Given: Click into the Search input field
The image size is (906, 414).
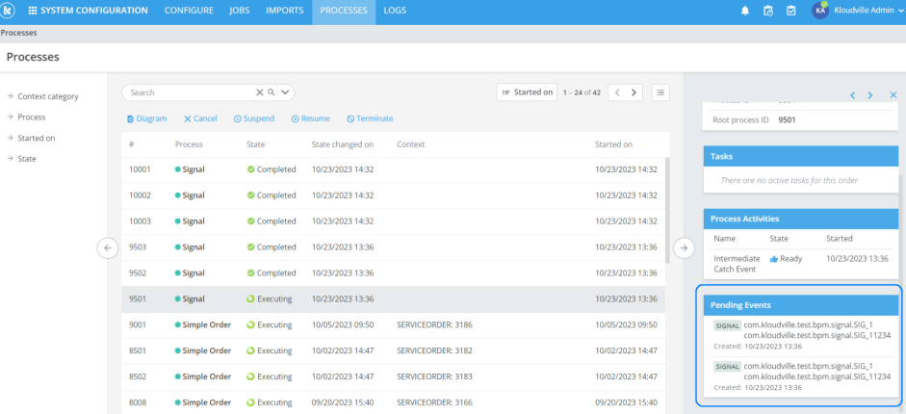Looking at the screenshot, I should [x=191, y=92].
